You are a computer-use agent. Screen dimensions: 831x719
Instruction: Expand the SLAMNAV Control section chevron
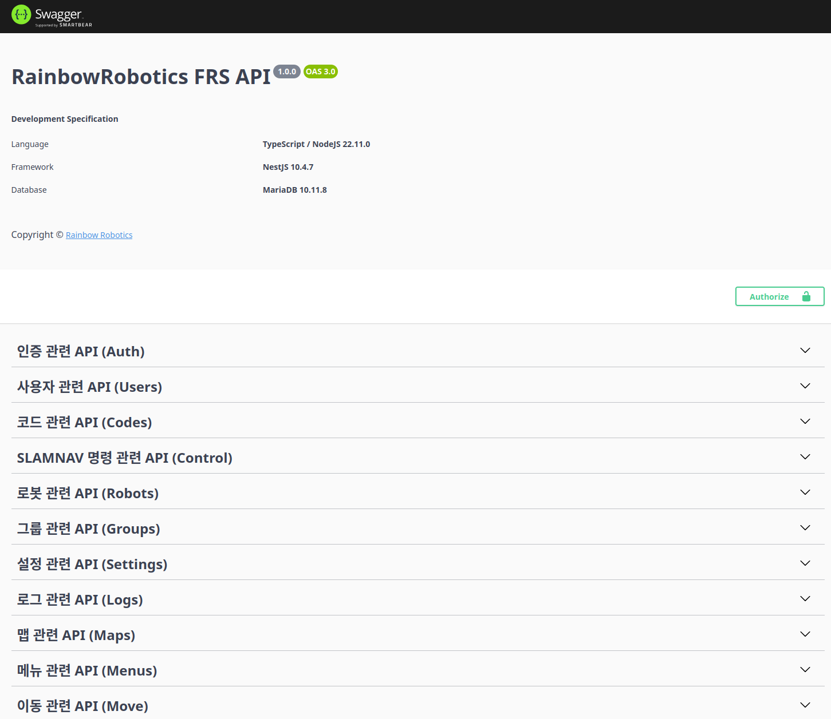click(x=805, y=456)
